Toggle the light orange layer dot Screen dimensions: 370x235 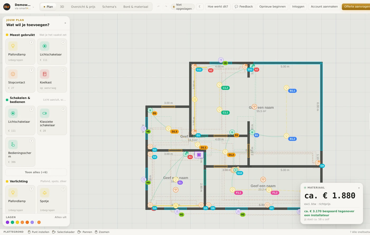tap(22, 222)
